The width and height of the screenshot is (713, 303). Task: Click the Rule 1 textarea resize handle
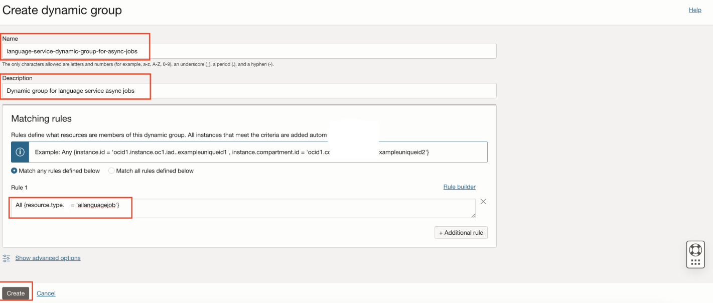tap(473, 215)
